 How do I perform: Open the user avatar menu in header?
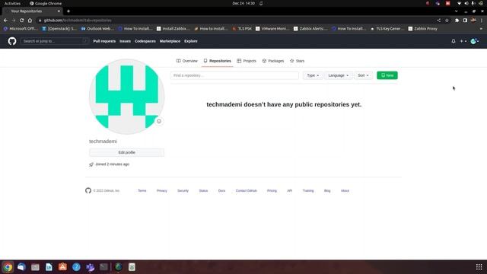(x=475, y=41)
